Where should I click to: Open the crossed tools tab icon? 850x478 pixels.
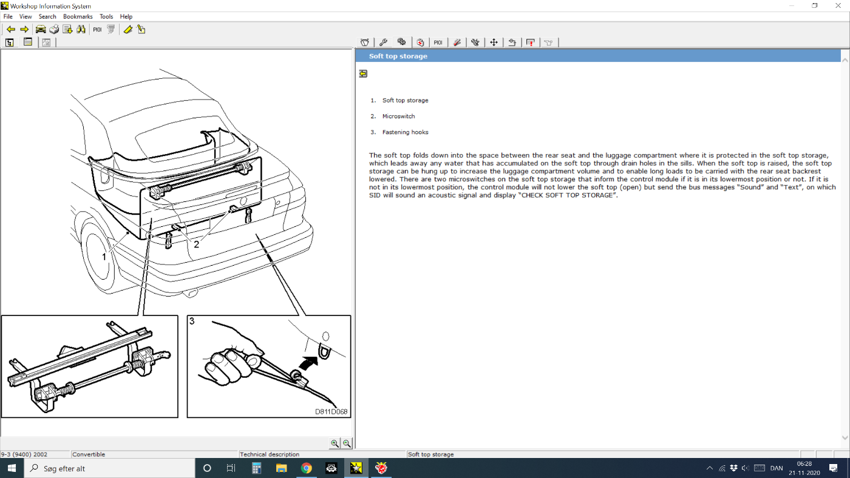coord(475,42)
